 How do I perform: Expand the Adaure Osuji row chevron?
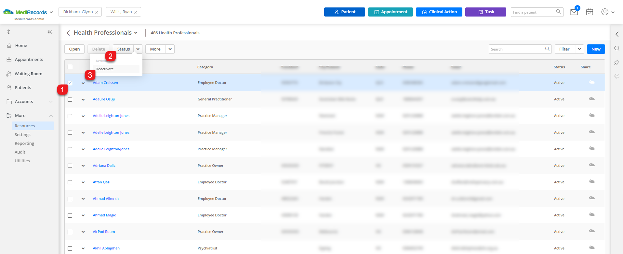pos(83,99)
